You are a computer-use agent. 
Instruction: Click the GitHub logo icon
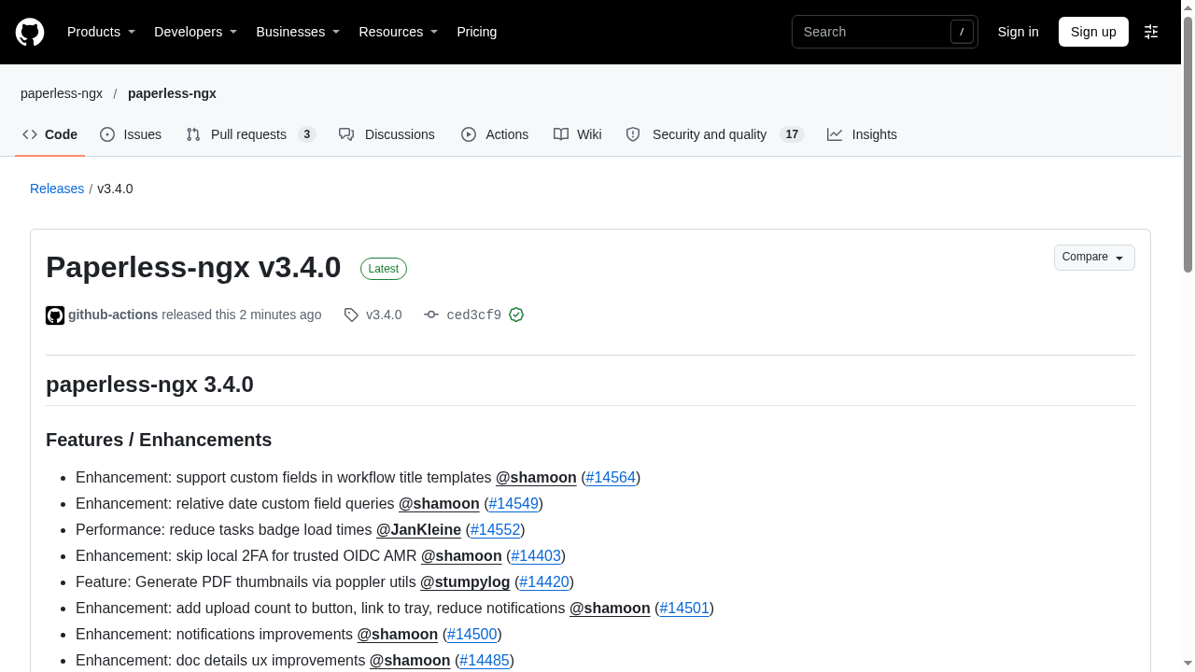coord(30,32)
